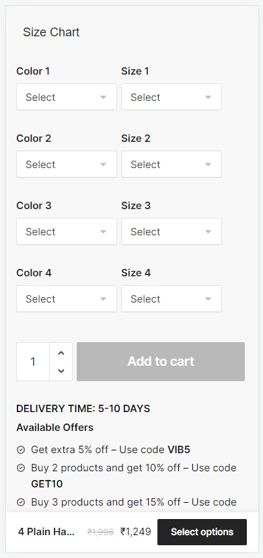Click the Add to cart button

[x=161, y=362]
